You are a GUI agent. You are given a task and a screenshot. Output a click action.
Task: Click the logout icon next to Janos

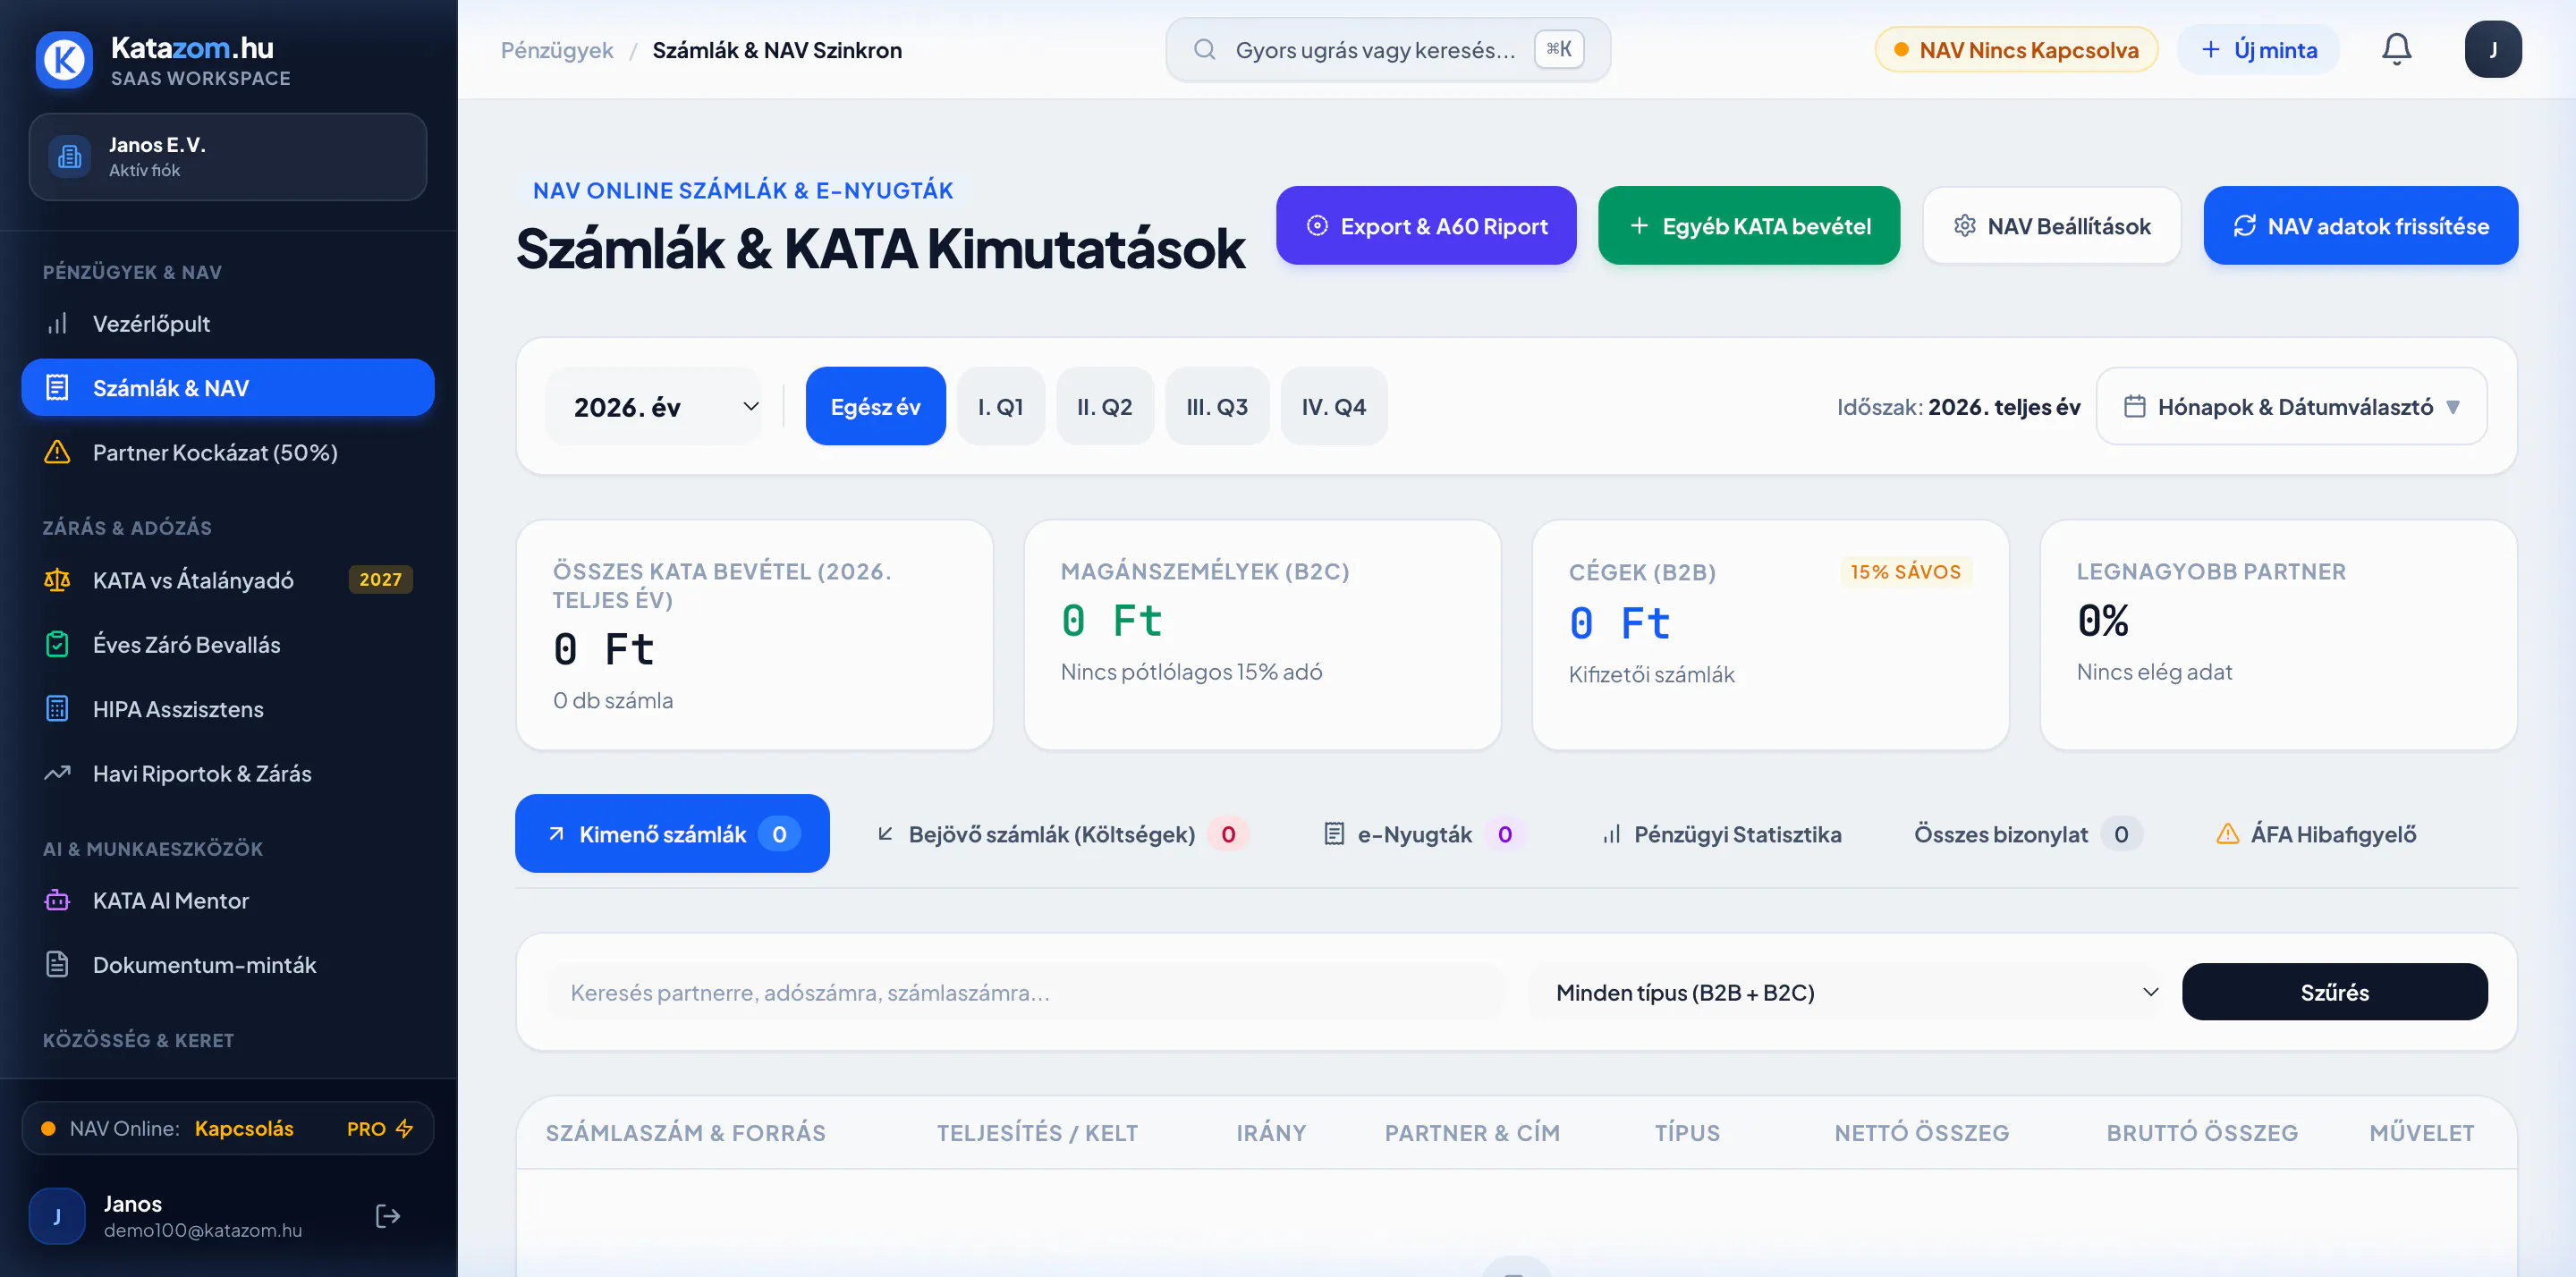click(387, 1215)
